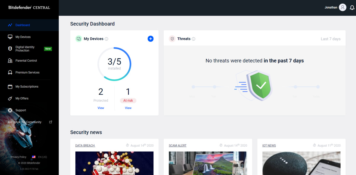This screenshot has height=175, width=356.
Task: Click the Premium Services badge icon
Action: point(10,73)
